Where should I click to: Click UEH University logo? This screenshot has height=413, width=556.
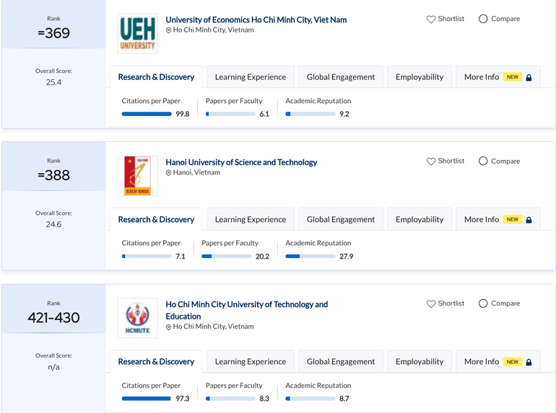(x=137, y=34)
